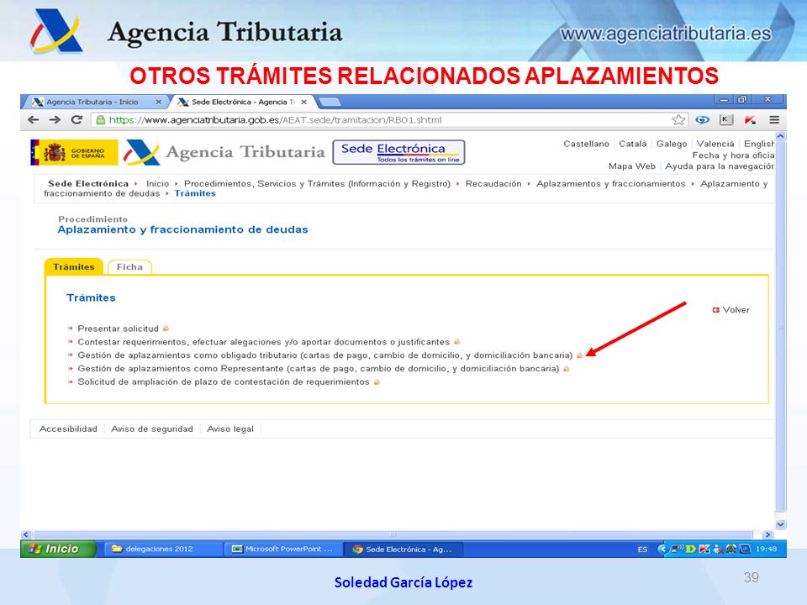Click the Sede Electrónica logo banner

[398, 152]
